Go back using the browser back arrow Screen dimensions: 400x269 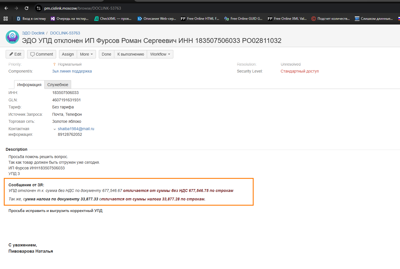coord(6,8)
